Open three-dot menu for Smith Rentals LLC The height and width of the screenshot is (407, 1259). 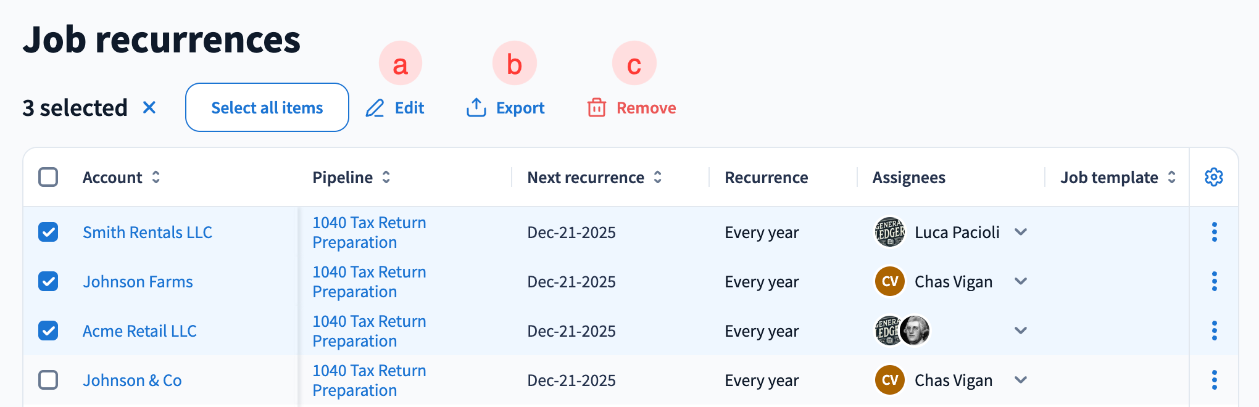[1214, 232]
